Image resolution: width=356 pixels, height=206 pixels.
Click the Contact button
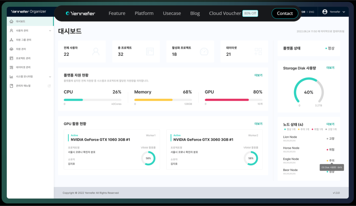point(285,13)
